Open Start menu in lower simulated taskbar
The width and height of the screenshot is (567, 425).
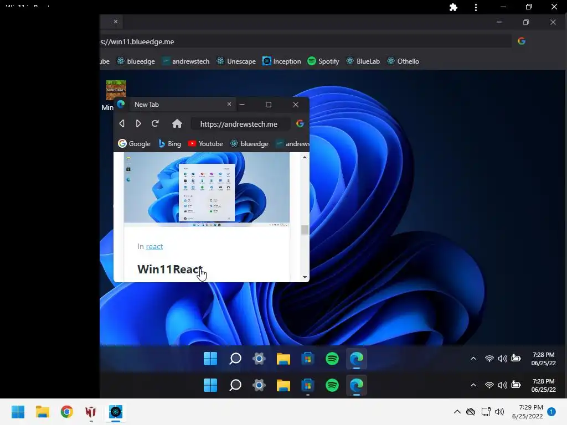210,385
